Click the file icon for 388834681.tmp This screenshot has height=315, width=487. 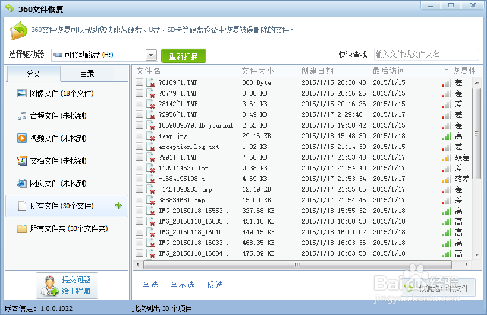click(150, 200)
